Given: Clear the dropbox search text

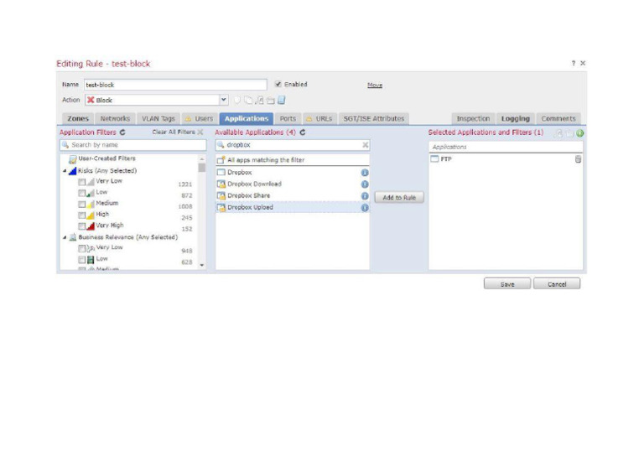Looking at the screenshot, I should pyautogui.click(x=365, y=145).
